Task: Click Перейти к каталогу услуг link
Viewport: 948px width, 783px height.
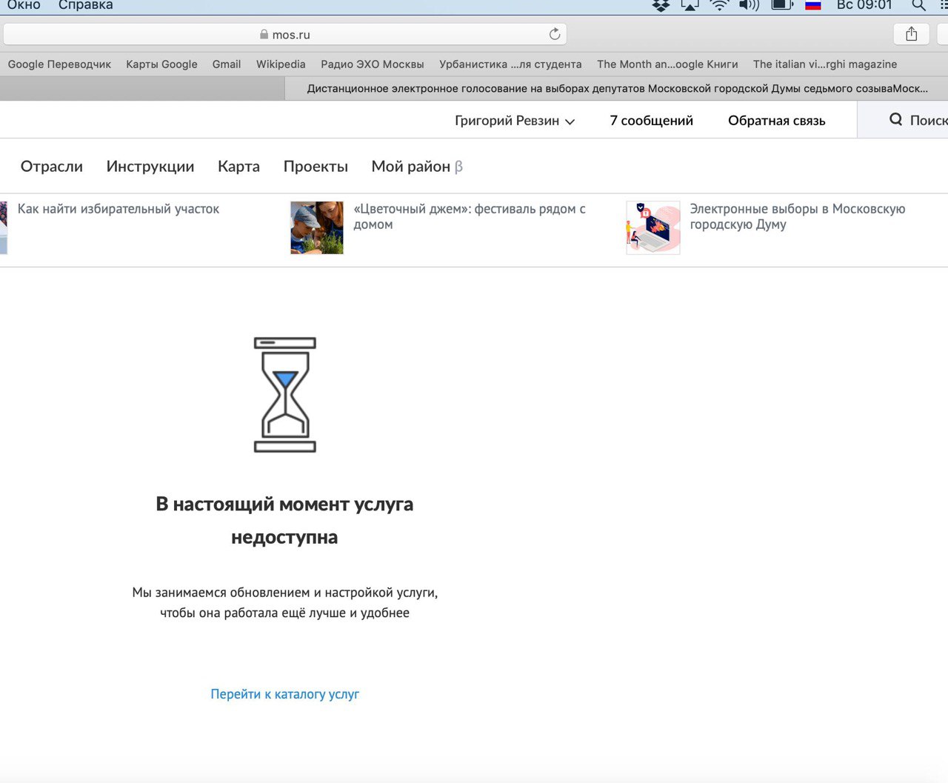Action: pos(285,694)
